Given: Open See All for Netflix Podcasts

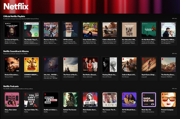Looking at the screenshot, I should 174,89.
